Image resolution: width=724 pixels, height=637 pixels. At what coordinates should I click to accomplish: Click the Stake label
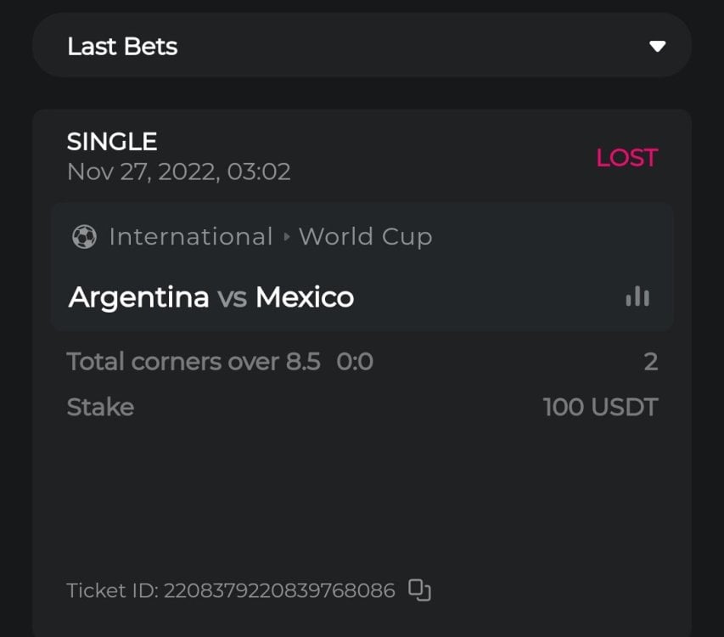tap(100, 407)
